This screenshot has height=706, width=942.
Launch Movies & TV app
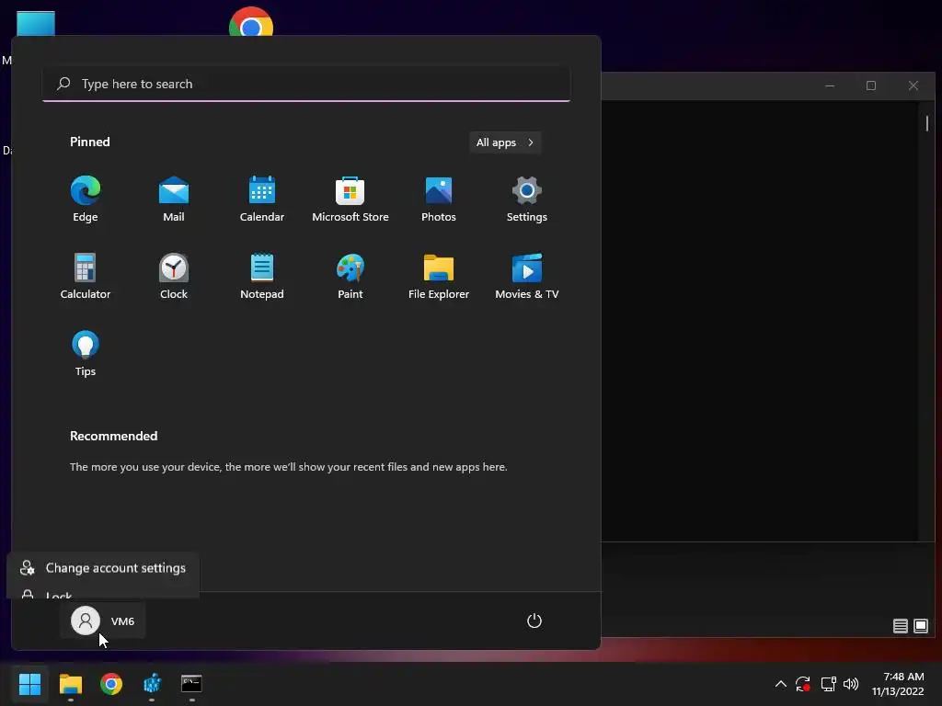[527, 276]
